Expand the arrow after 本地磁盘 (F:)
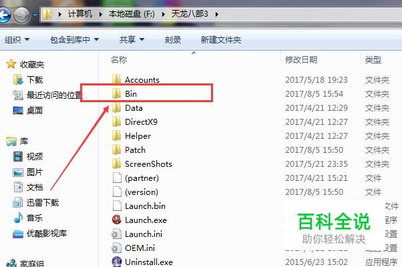This screenshot has width=402, height=267. [x=163, y=14]
